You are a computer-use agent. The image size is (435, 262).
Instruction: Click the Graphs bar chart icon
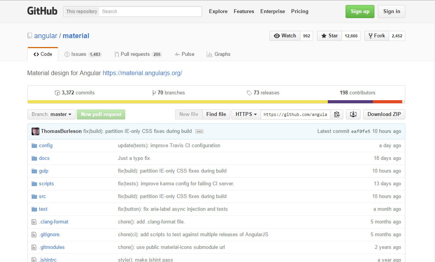(209, 54)
